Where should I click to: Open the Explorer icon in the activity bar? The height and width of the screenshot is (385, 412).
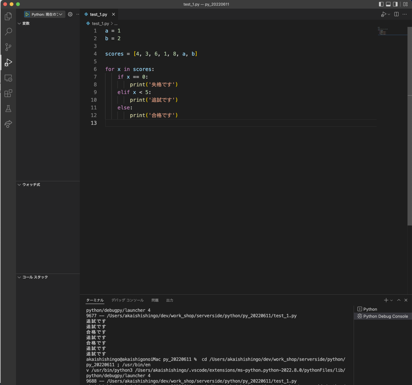[8, 16]
